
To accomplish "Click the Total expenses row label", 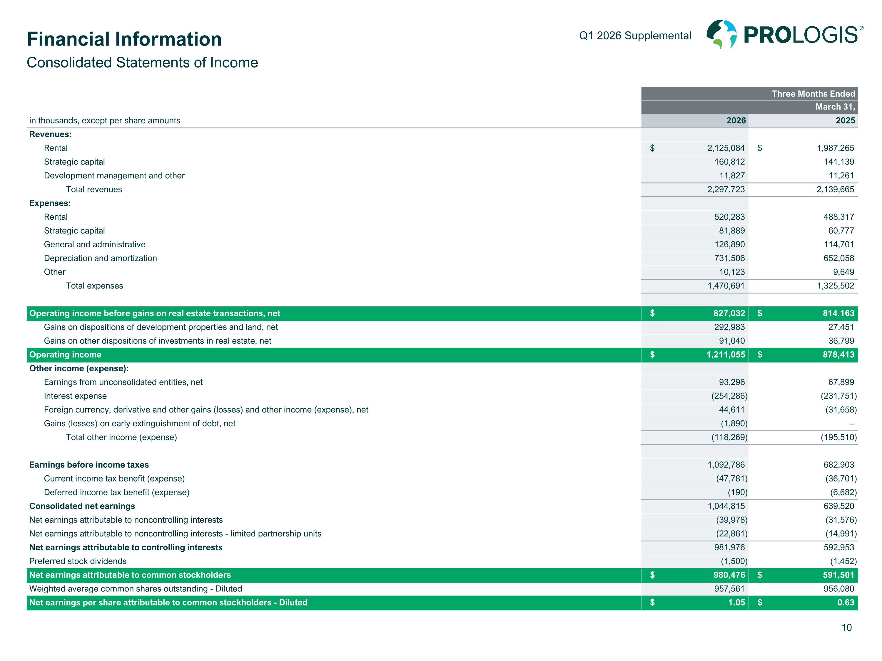I will click(x=94, y=286).
